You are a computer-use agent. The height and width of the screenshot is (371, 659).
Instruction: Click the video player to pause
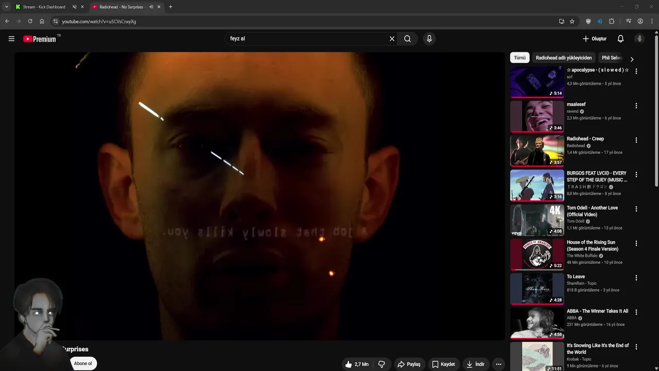tap(259, 196)
